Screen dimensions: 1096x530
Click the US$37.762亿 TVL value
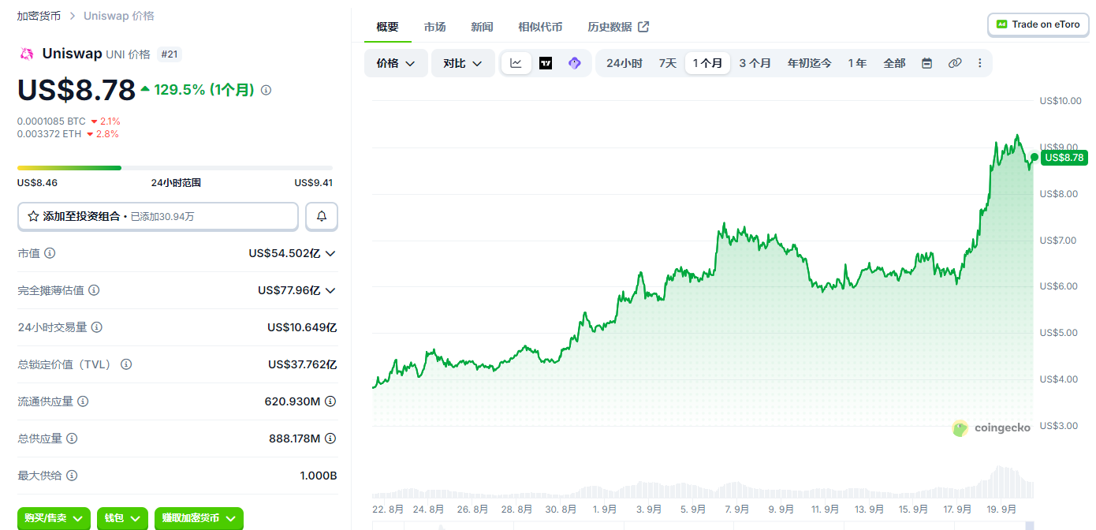tap(303, 364)
